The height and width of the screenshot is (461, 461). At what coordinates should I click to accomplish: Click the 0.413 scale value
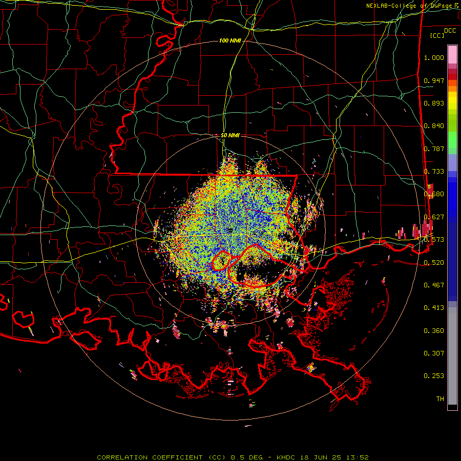coord(434,308)
